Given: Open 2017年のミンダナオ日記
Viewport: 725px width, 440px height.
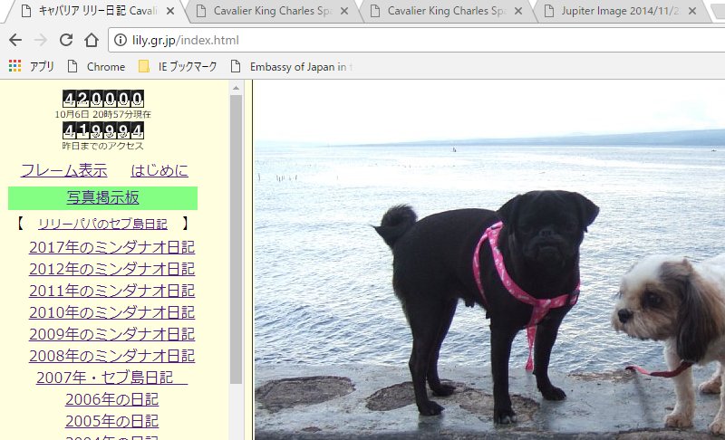Looking at the screenshot, I should pyautogui.click(x=111, y=247).
